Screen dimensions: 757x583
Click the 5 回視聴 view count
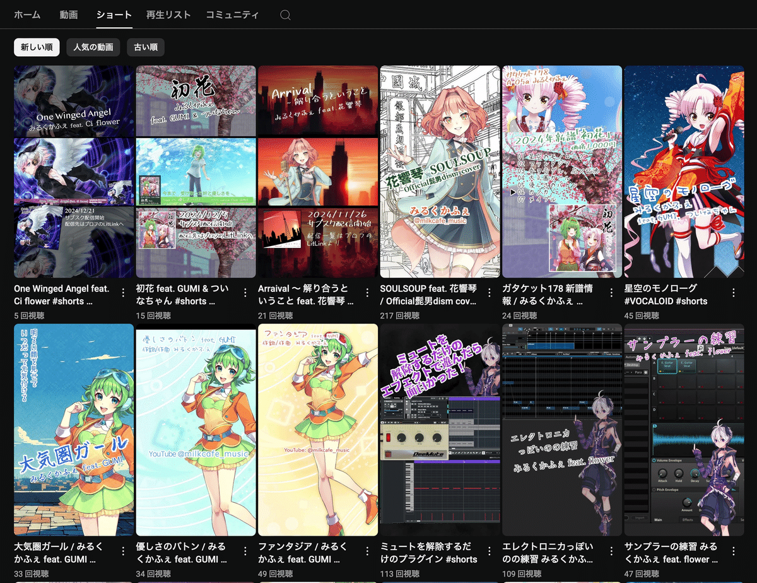tap(28, 315)
